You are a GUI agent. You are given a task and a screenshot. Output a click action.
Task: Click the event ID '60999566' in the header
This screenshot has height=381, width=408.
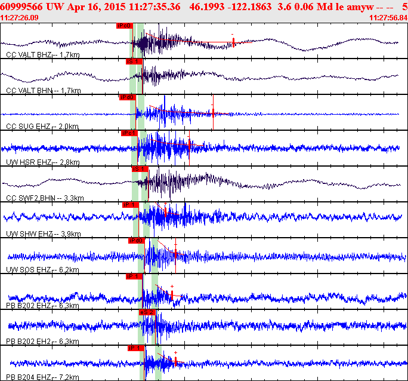coord(21,7)
